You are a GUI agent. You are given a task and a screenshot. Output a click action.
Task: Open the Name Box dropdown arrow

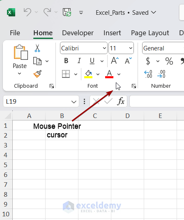tap(74, 102)
